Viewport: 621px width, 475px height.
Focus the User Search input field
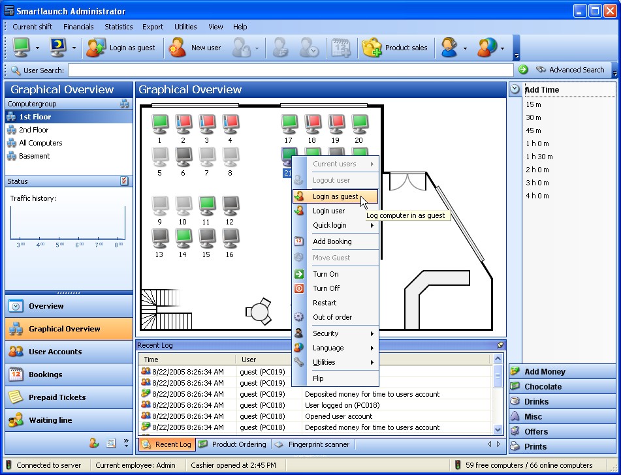click(291, 70)
